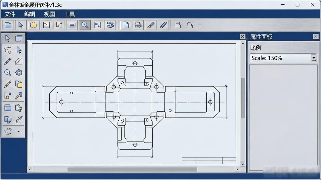Select the blue highlighter pen toolbar icon

151,25
